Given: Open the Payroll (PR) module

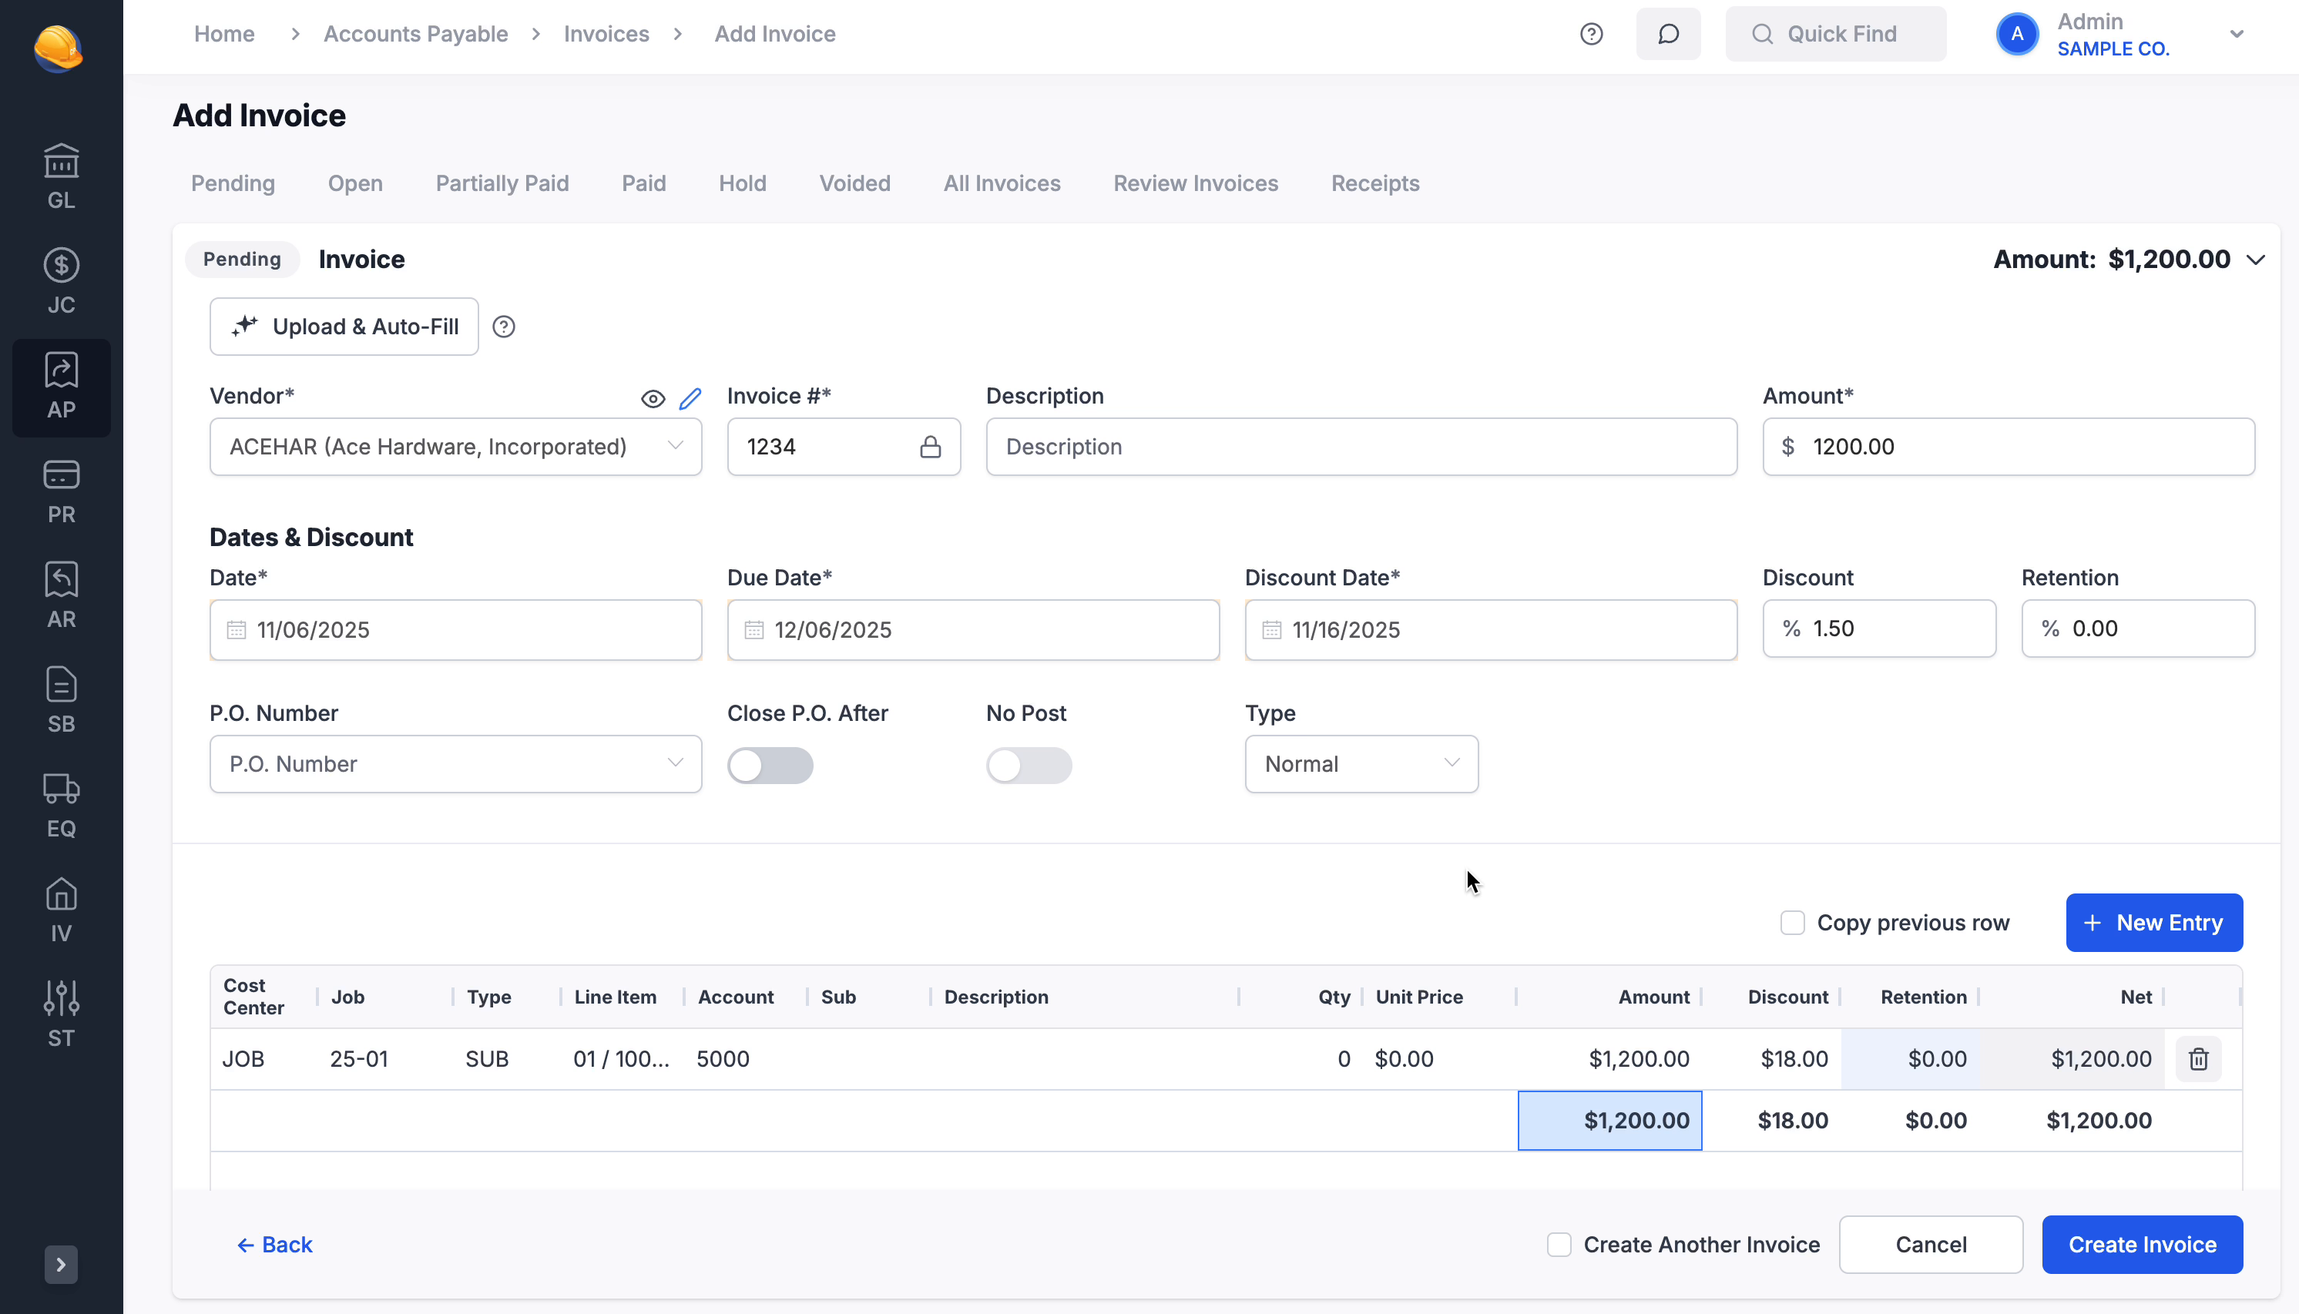Looking at the screenshot, I should coord(60,490).
